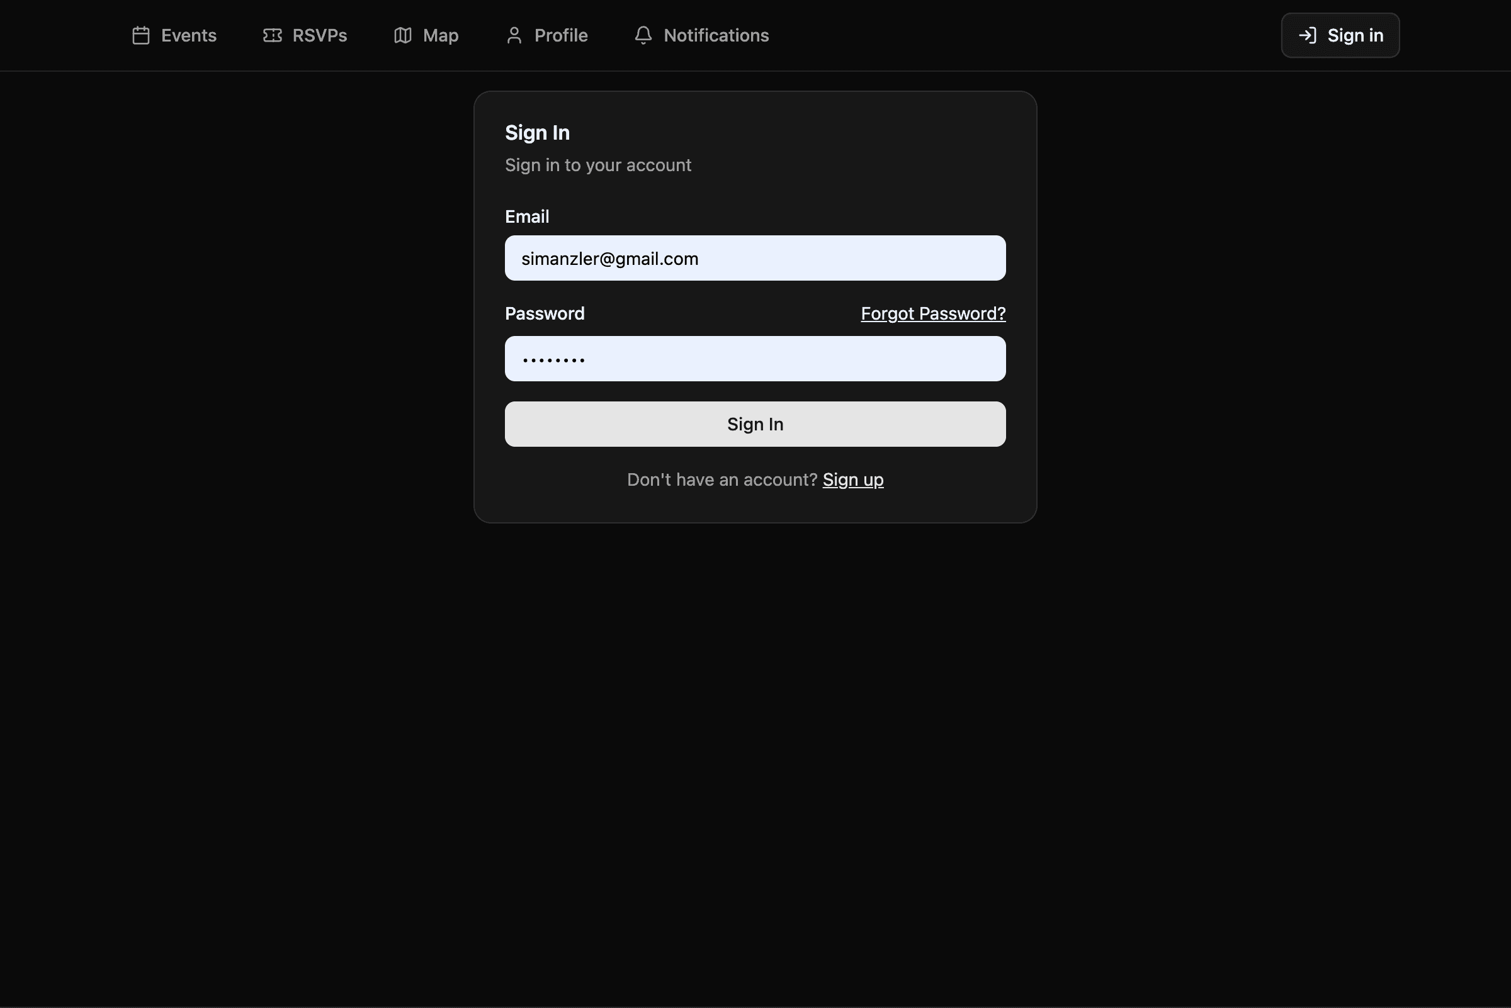Click the Email field label

pos(526,216)
